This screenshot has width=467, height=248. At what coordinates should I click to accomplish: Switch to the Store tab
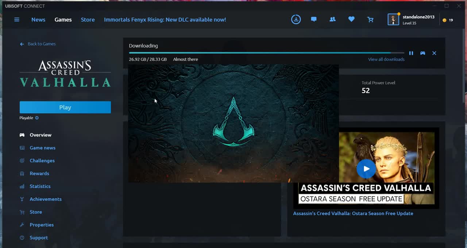(x=88, y=20)
